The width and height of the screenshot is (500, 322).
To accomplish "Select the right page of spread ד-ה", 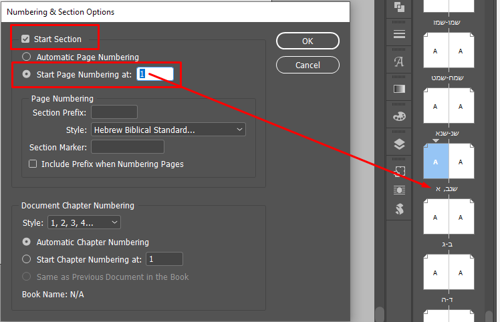I will click(461, 273).
